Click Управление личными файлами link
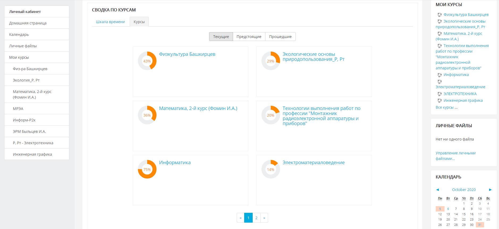 point(455,156)
